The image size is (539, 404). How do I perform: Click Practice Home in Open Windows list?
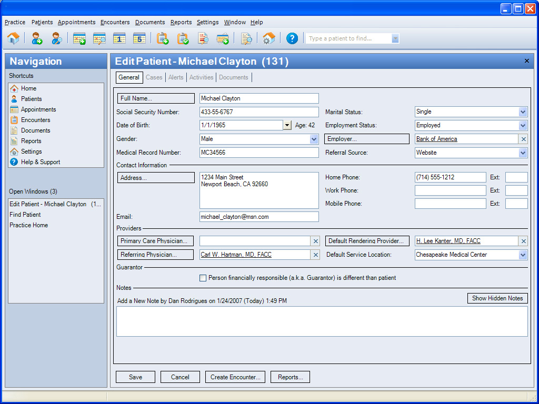(x=29, y=225)
